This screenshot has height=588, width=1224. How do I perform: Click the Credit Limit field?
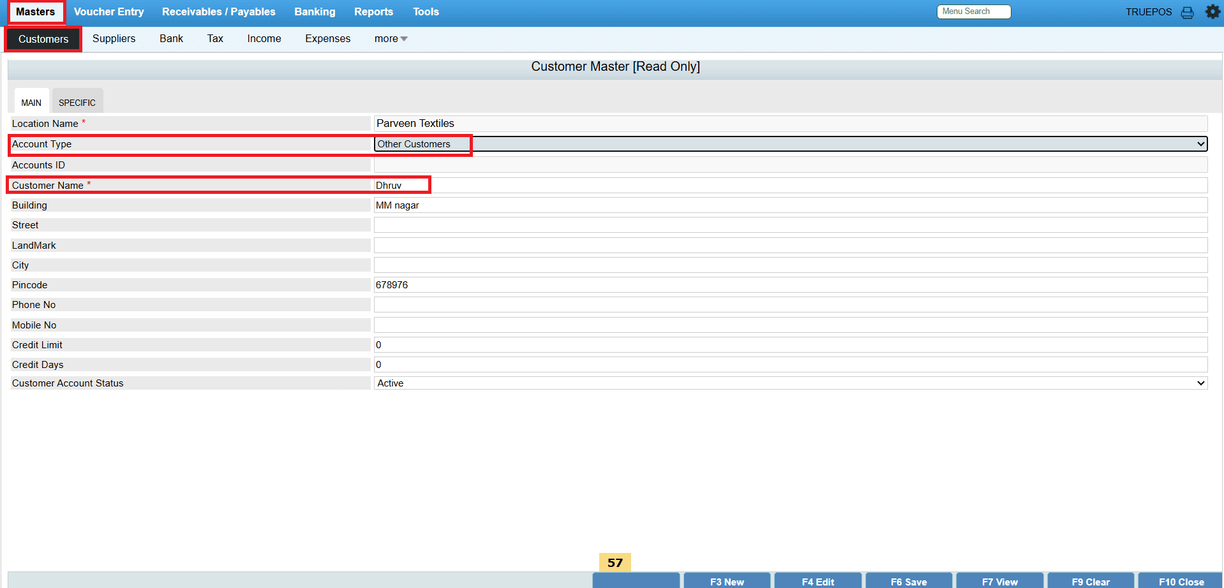click(791, 345)
